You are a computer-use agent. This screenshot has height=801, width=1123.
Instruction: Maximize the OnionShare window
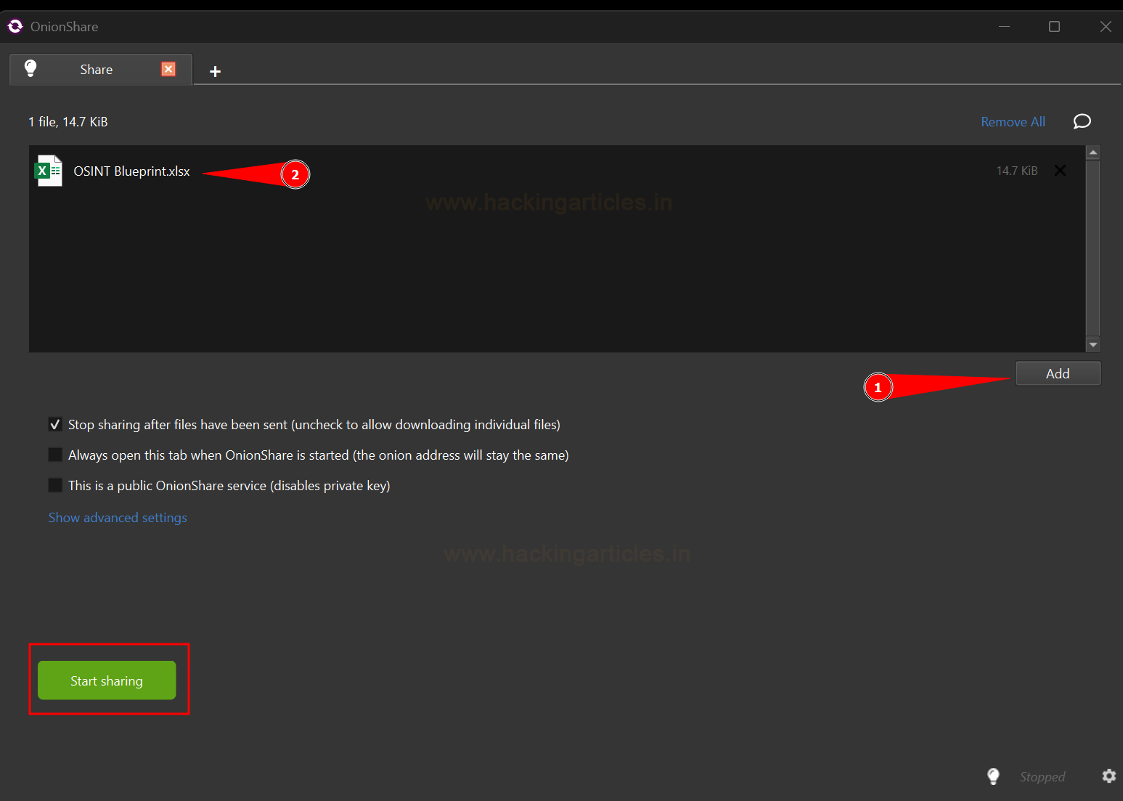[1054, 27]
